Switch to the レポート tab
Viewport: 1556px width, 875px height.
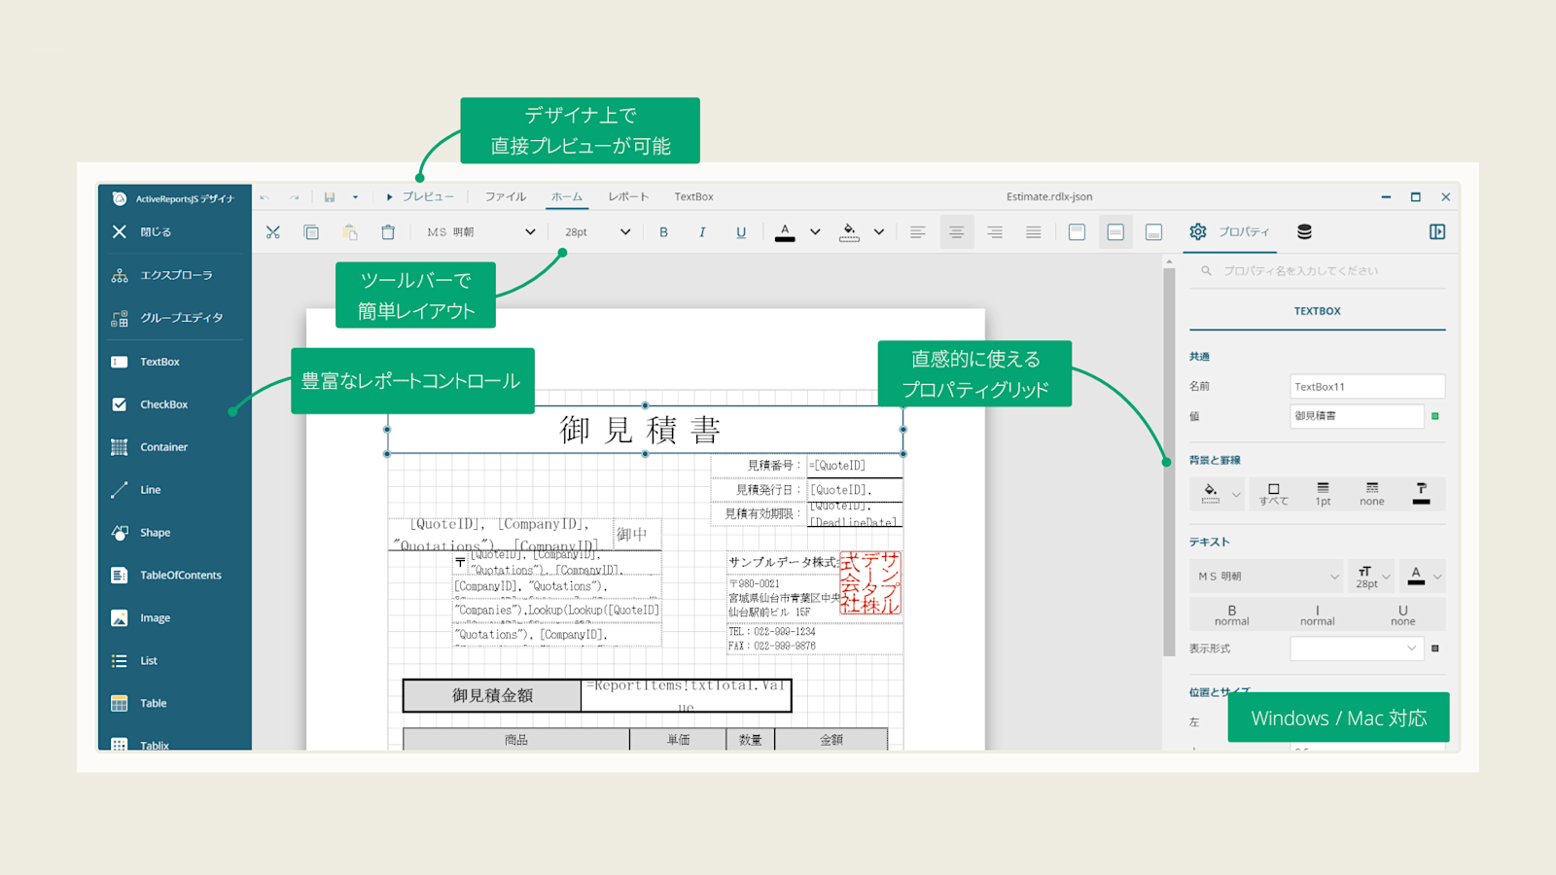coord(628,196)
